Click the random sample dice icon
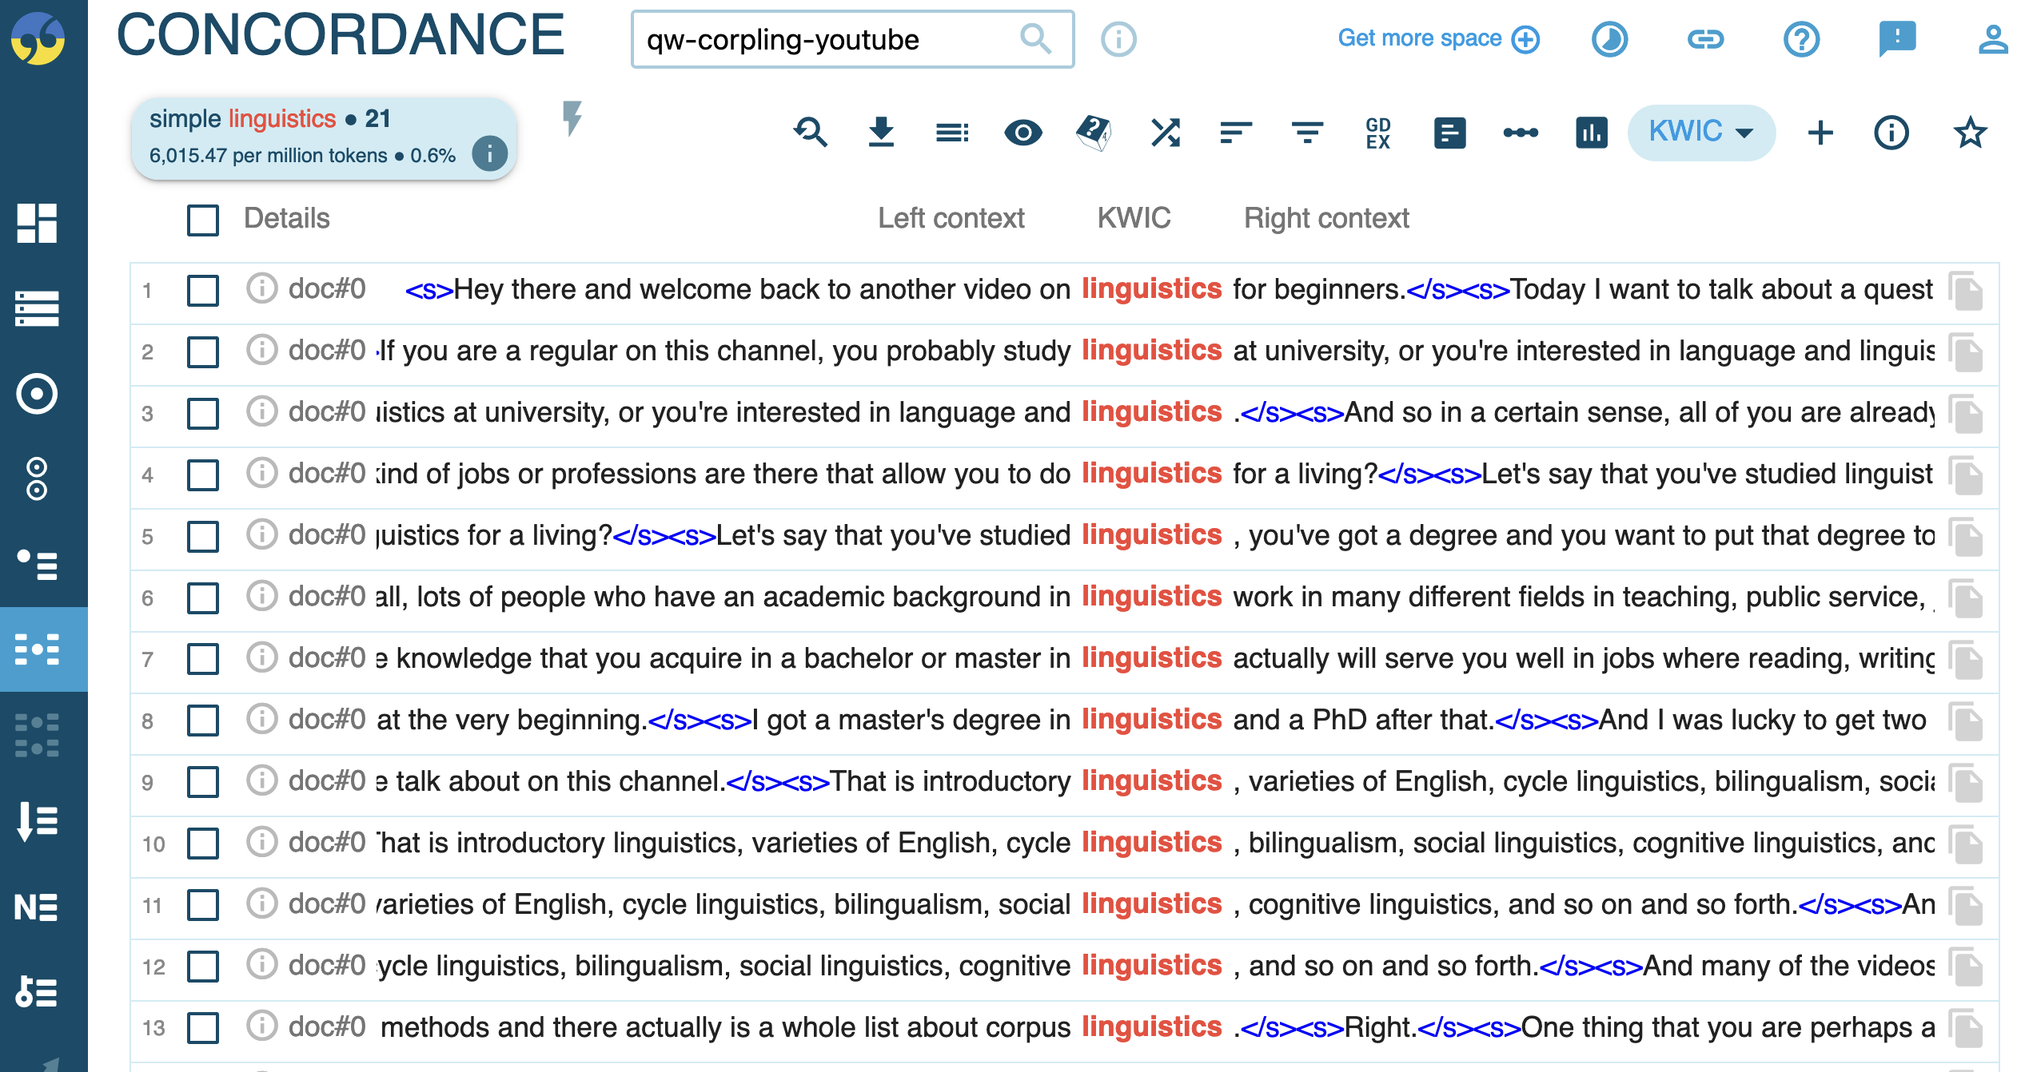The height and width of the screenshot is (1072, 2029). coord(1094,133)
